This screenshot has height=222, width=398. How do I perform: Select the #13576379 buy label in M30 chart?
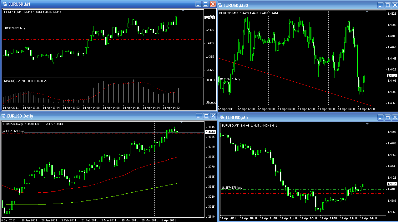tap(230, 79)
